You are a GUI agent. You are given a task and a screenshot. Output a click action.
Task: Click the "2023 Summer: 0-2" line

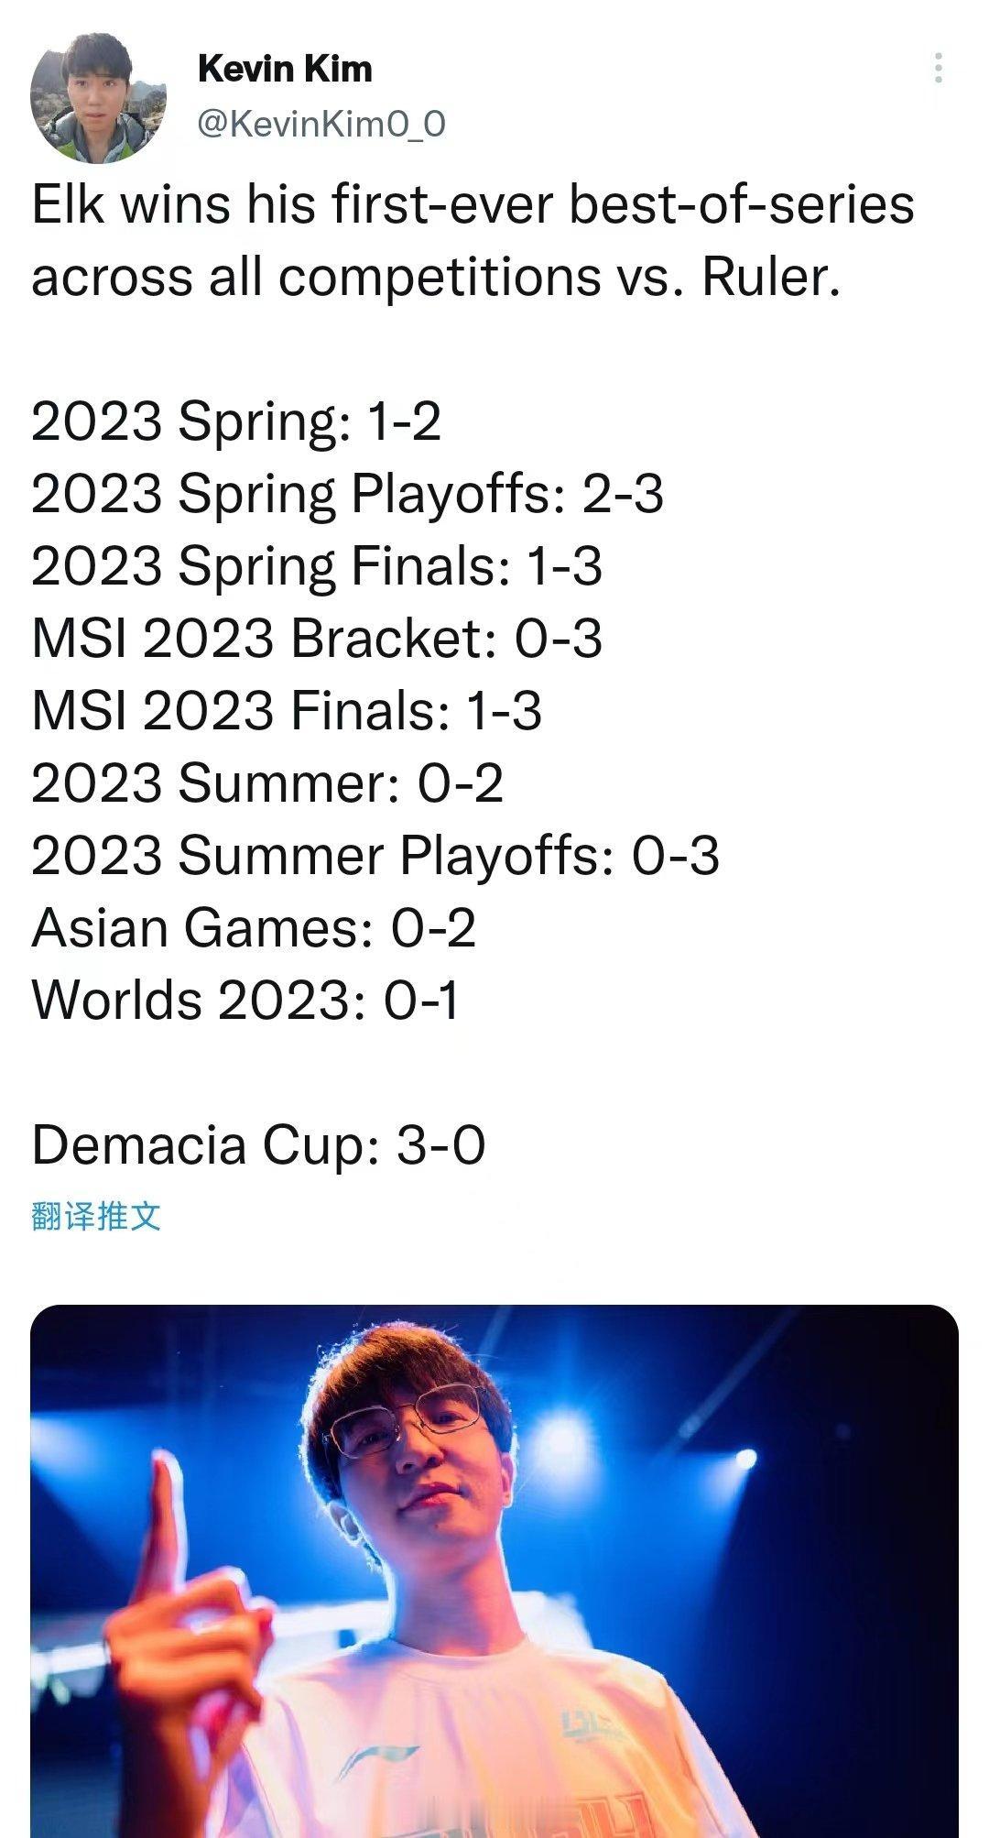(266, 782)
